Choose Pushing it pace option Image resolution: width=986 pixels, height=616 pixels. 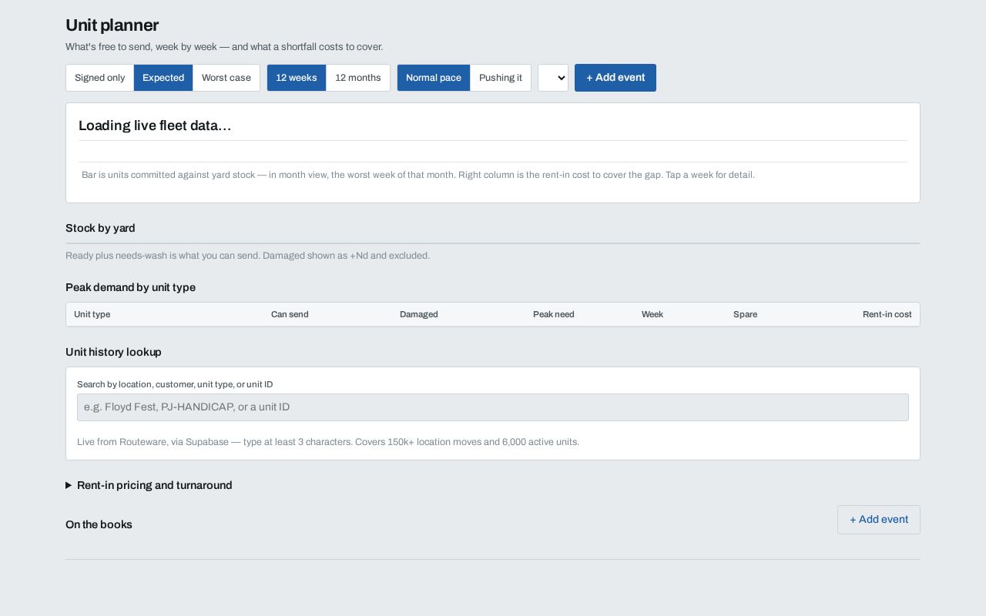[501, 78]
